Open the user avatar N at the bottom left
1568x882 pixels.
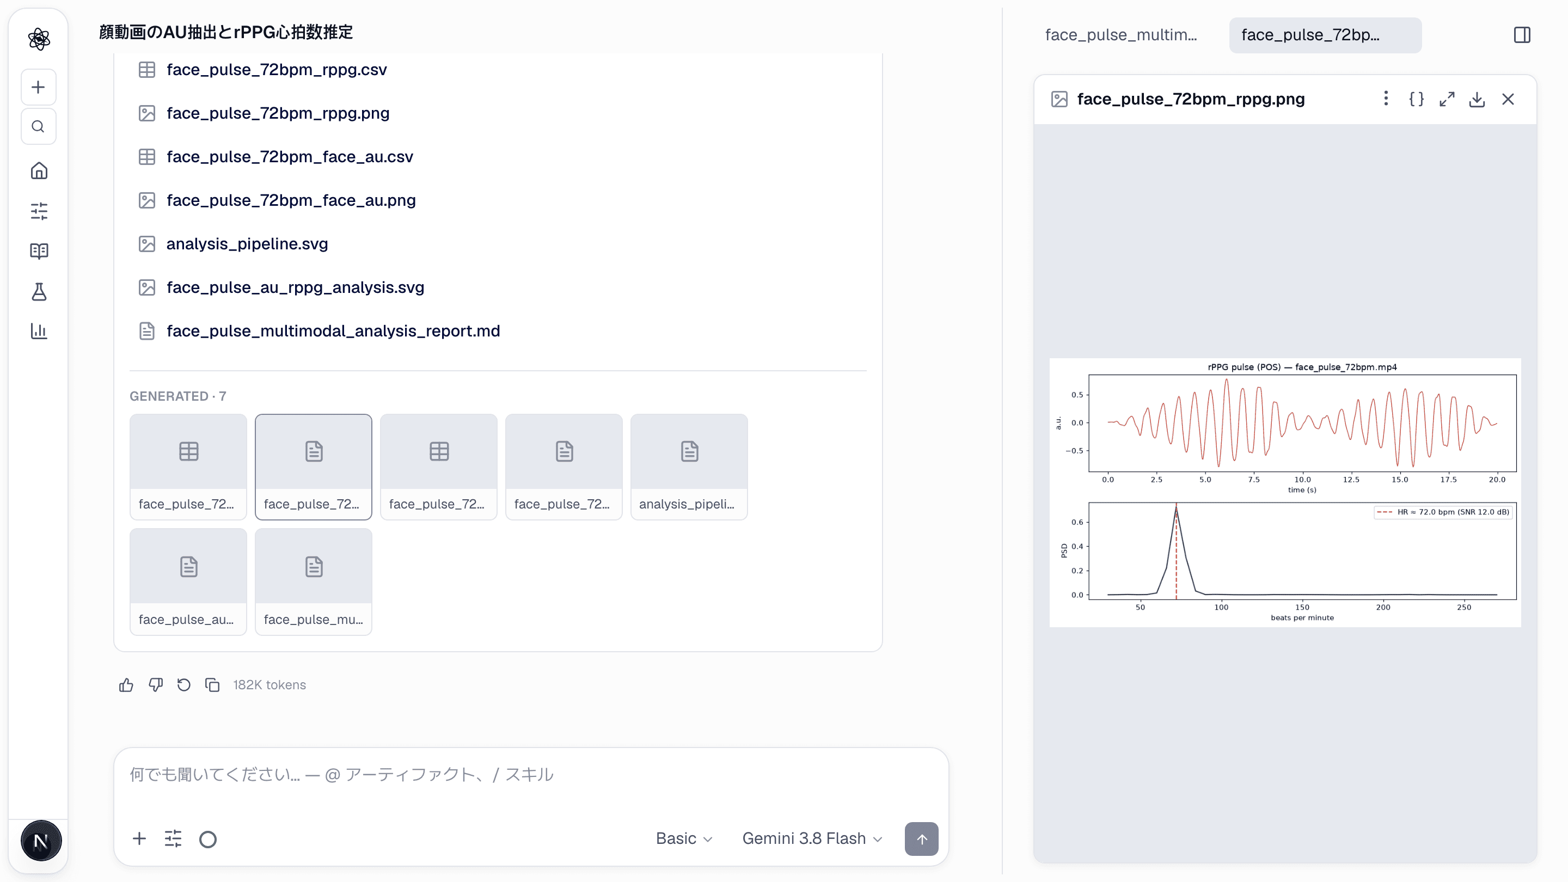point(41,841)
